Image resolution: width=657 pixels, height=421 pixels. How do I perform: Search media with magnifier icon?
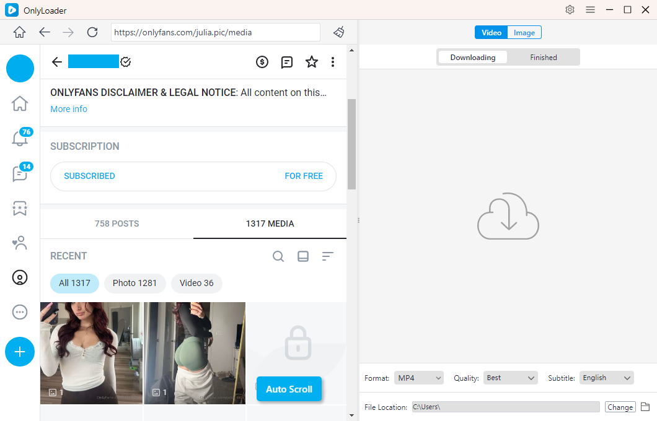[x=278, y=256]
